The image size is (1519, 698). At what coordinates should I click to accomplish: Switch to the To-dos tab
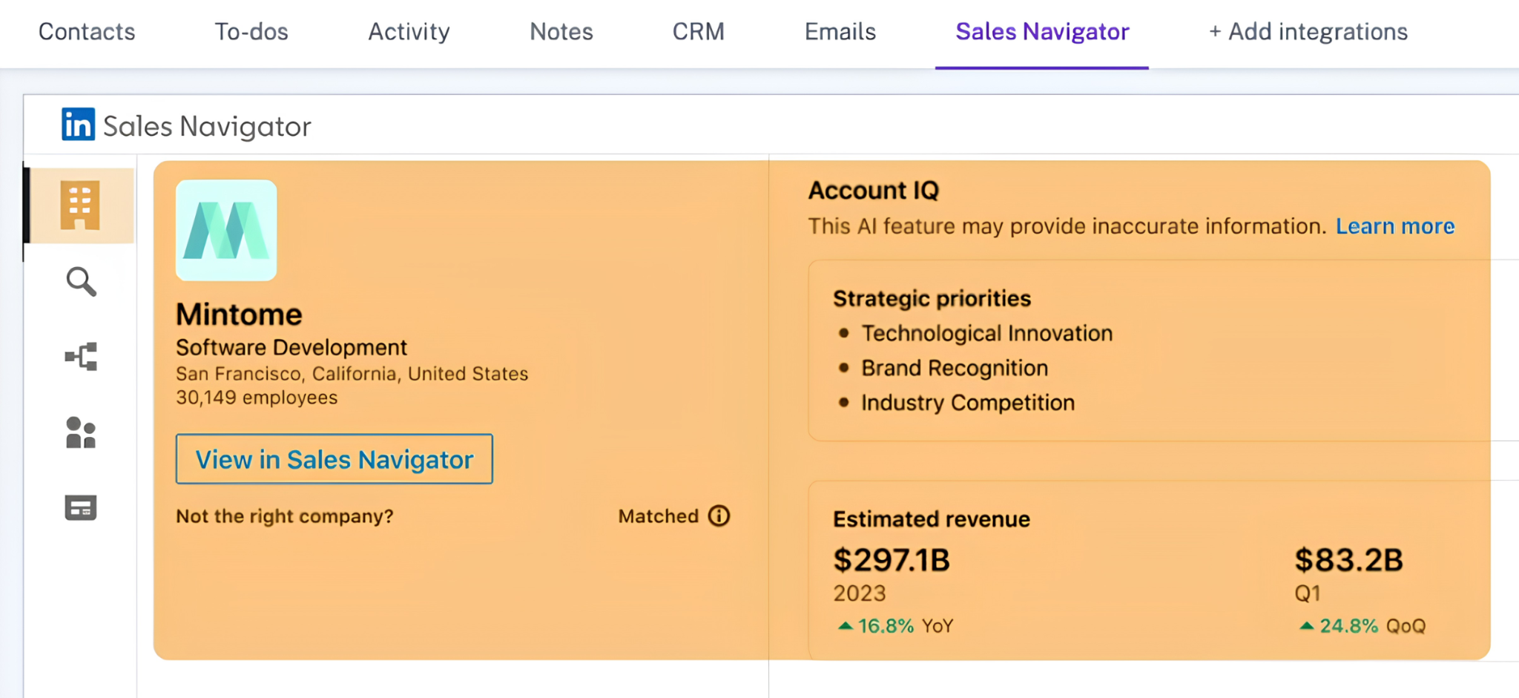click(x=251, y=32)
